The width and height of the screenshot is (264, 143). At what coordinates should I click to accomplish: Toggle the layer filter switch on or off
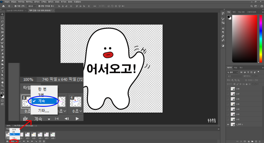pos(258,72)
